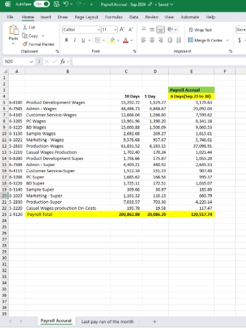Switch to Last pay run of the month sheet
Image resolution: width=246 pixels, height=328 pixels.
click(107, 322)
